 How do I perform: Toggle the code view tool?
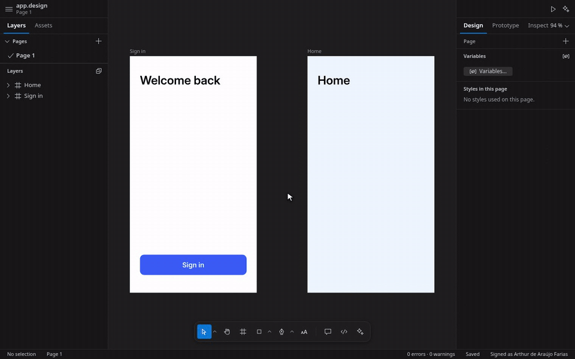[344, 332]
